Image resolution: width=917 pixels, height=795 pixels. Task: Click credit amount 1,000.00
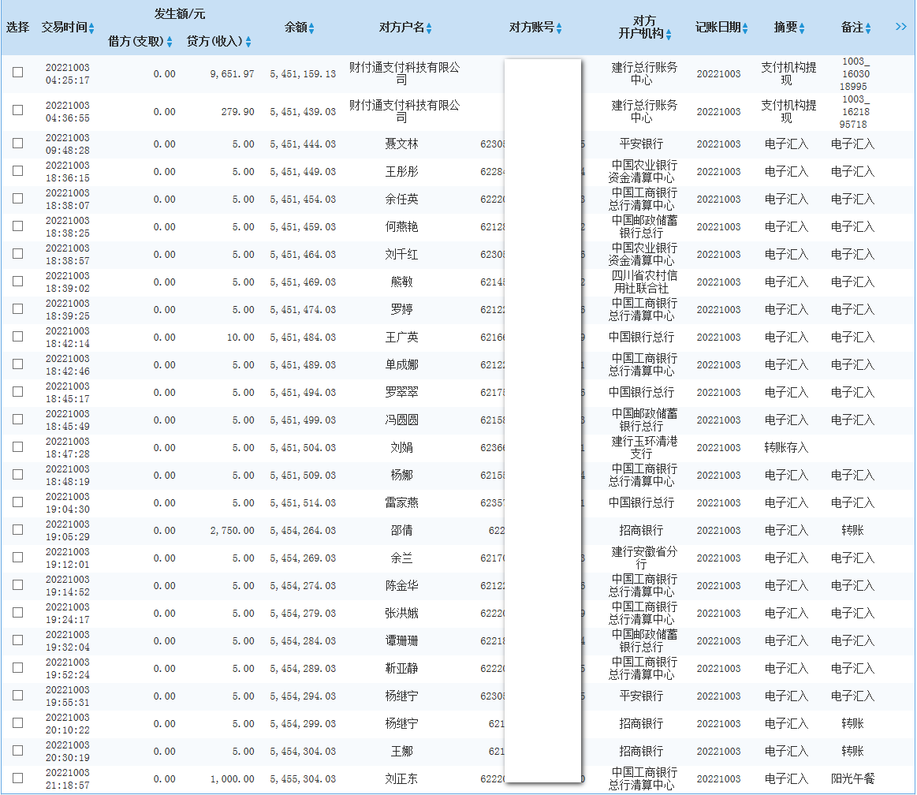232,779
